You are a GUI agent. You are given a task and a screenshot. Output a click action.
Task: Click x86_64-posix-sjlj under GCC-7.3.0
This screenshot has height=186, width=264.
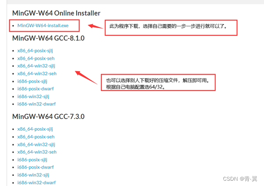(35, 129)
